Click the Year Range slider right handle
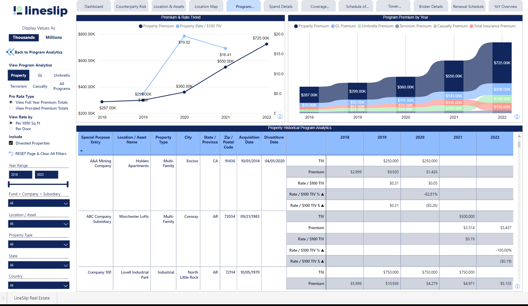This screenshot has height=306, width=528. point(67,184)
